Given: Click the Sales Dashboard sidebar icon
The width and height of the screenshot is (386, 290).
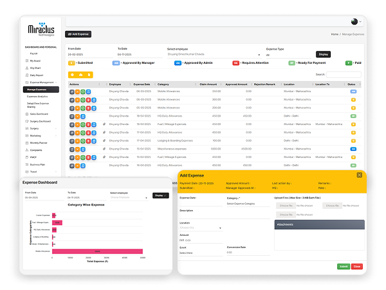Looking at the screenshot, I should tap(27, 114).
